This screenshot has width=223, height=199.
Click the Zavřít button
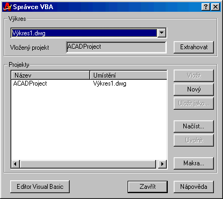tap(147, 187)
